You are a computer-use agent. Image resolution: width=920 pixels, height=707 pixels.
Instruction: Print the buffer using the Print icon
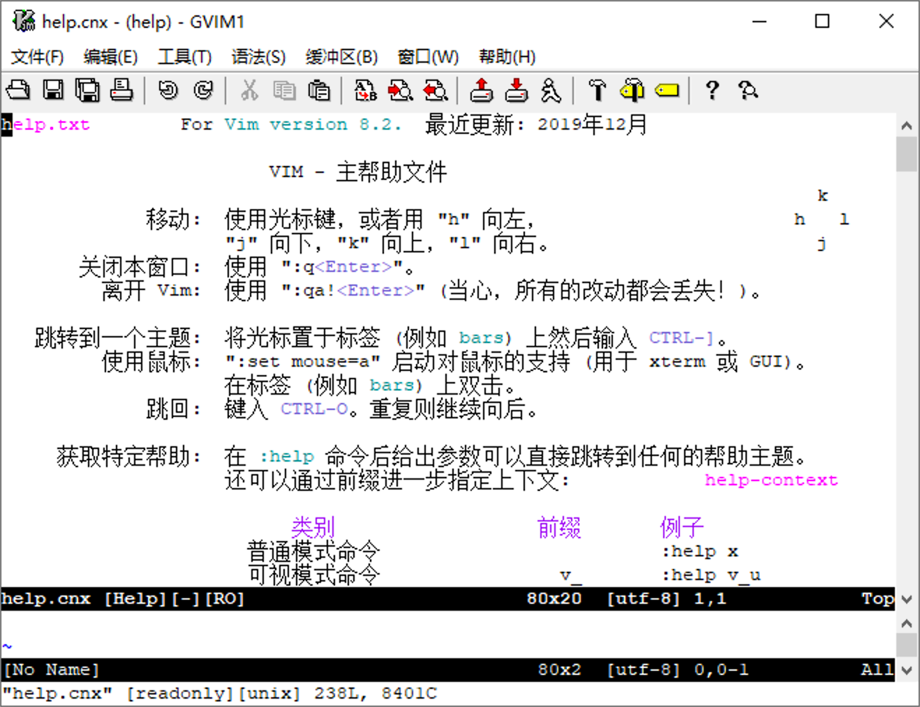point(122,91)
